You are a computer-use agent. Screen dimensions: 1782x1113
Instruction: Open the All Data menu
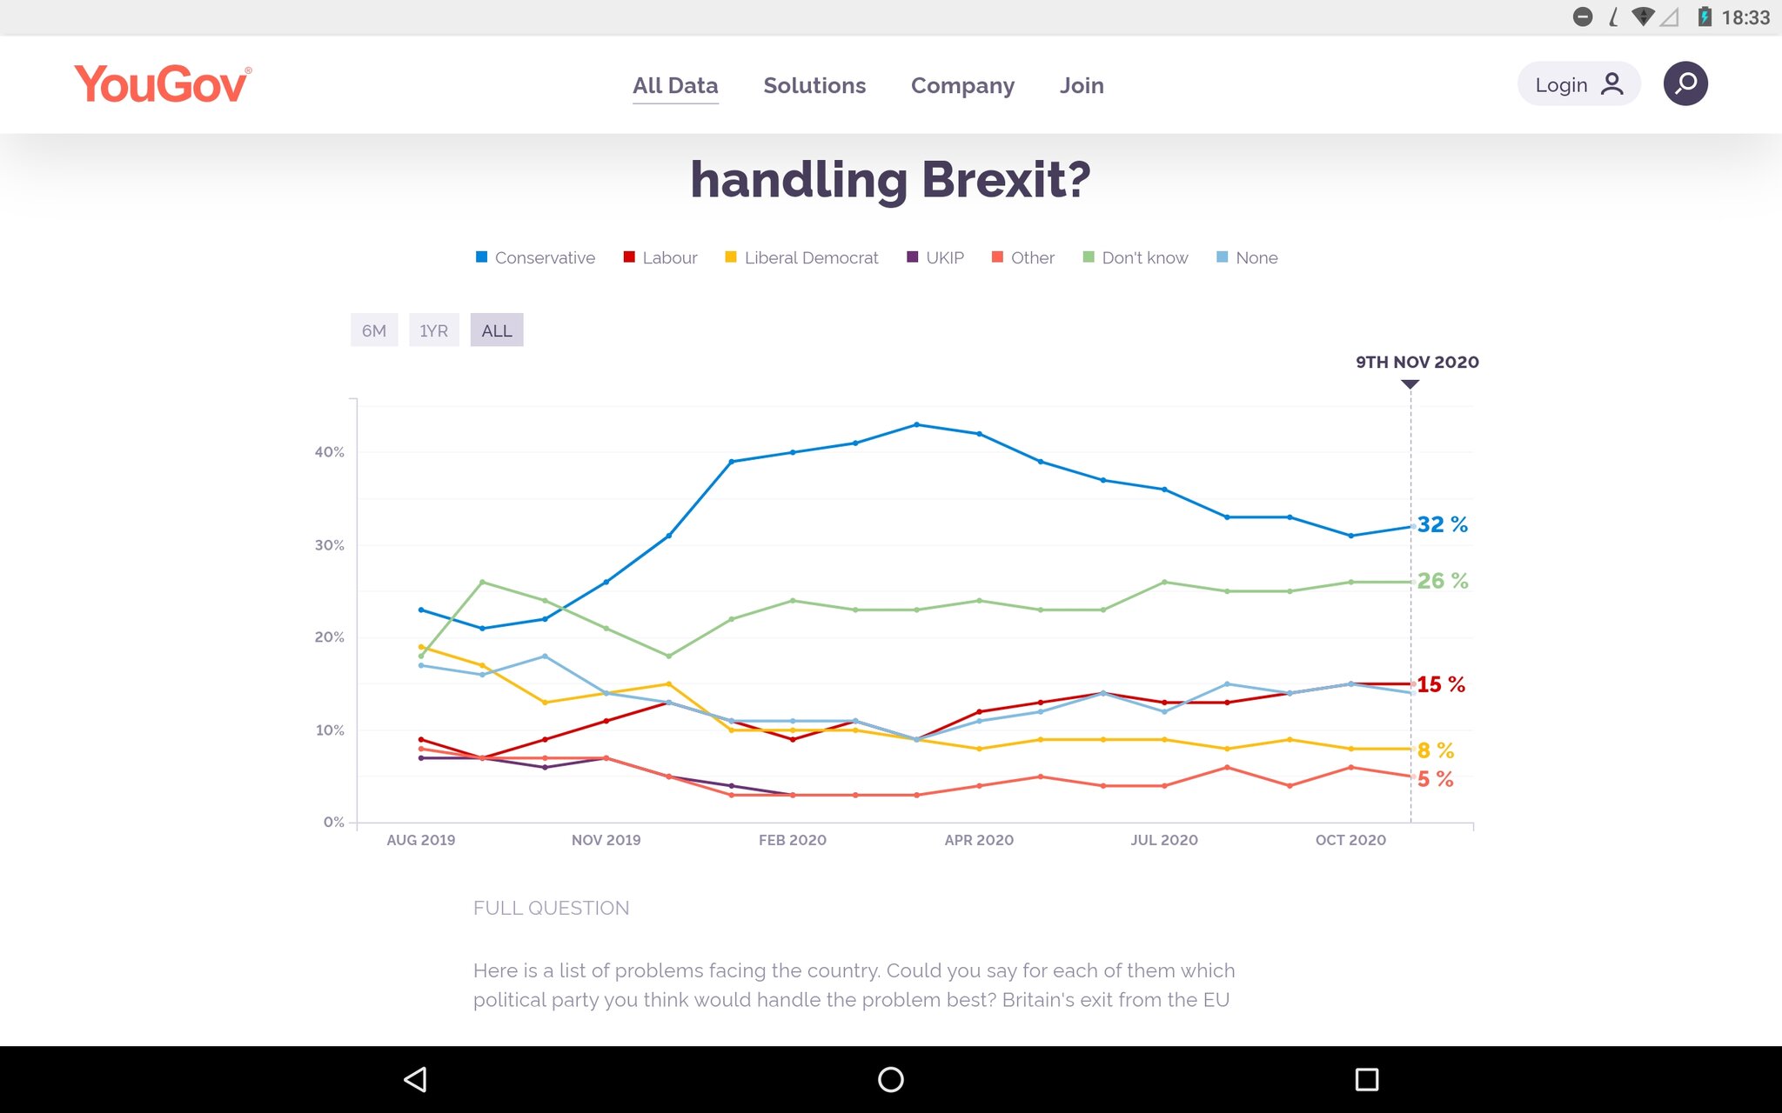pos(675,85)
